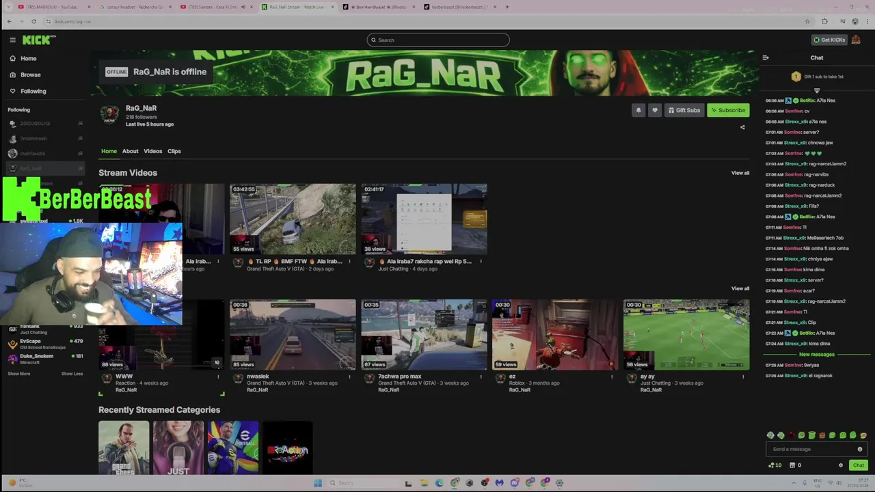Open File Explorer from the taskbar
This screenshot has width=875, height=492.
pos(424,483)
